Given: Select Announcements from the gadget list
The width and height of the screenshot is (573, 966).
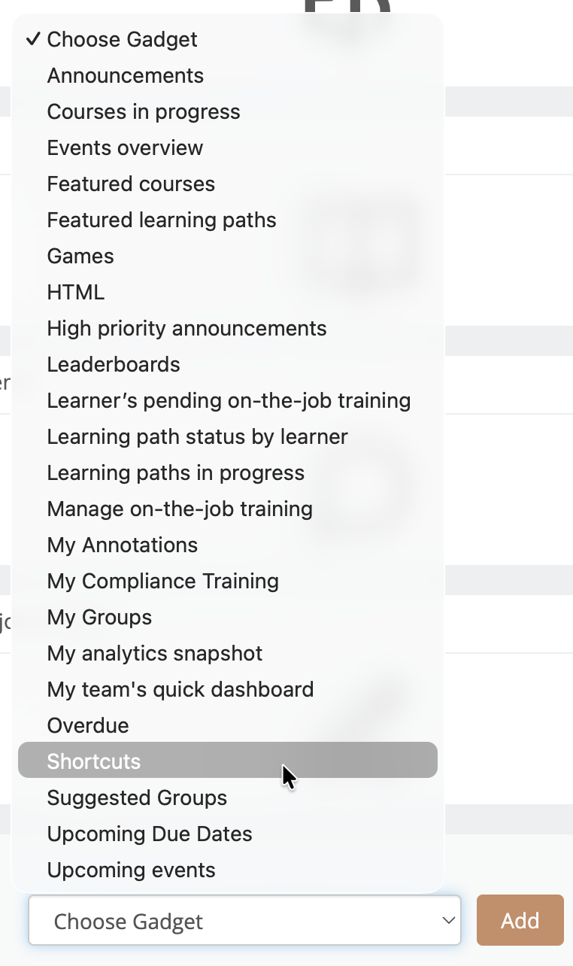Looking at the screenshot, I should pyautogui.click(x=126, y=76).
